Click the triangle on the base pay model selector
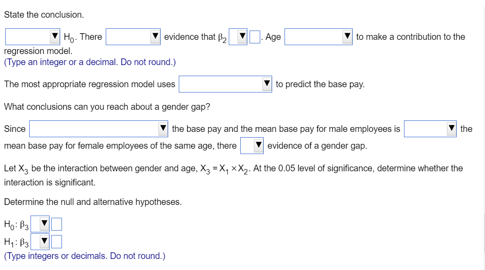Screen dimensions: 485x270 pyautogui.click(x=267, y=84)
